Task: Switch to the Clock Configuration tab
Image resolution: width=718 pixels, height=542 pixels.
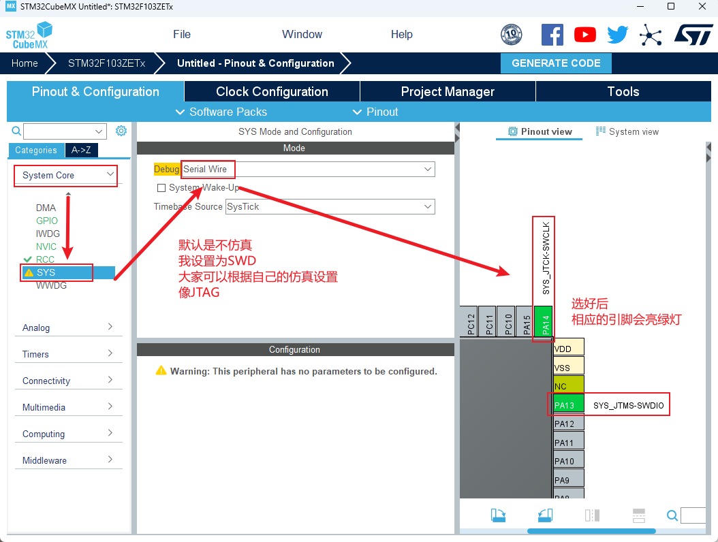Action: [x=272, y=91]
